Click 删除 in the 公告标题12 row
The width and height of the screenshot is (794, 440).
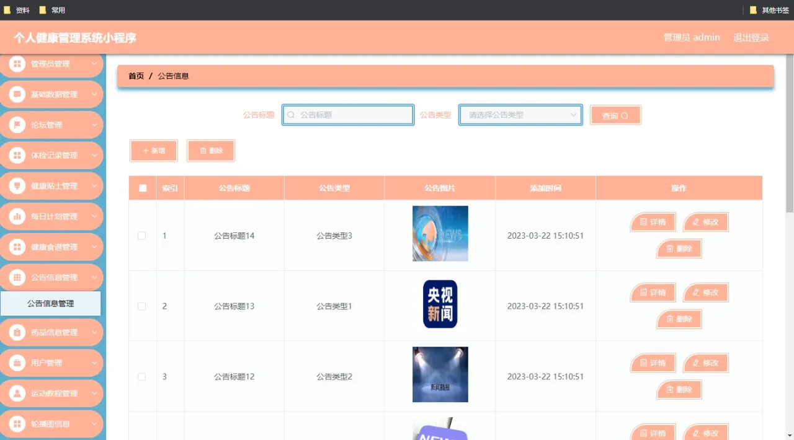[x=679, y=390]
